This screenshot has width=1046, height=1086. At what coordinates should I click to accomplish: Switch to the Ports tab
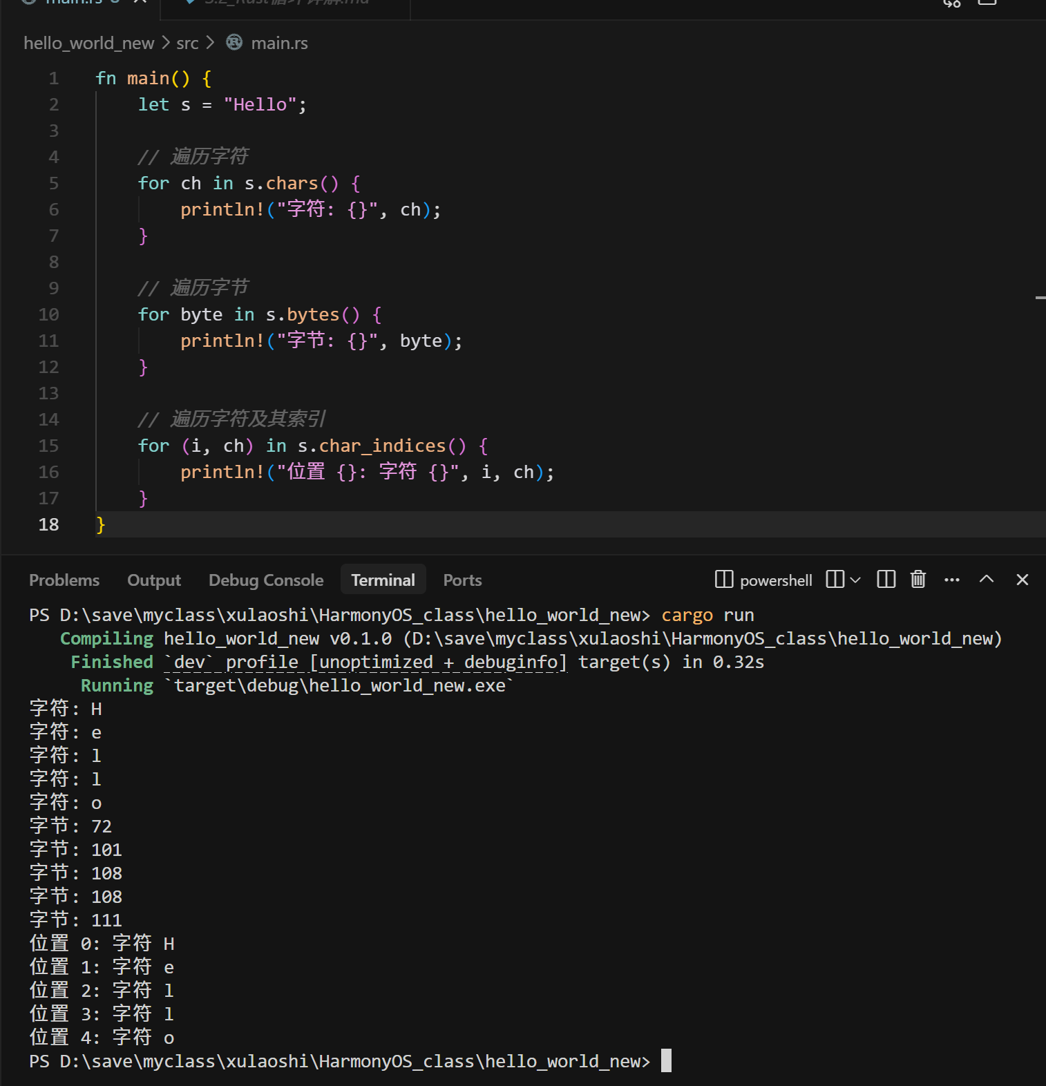[462, 580]
